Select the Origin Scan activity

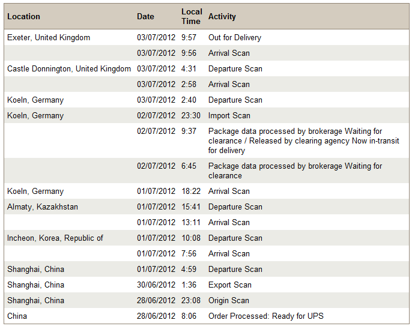[x=229, y=301]
